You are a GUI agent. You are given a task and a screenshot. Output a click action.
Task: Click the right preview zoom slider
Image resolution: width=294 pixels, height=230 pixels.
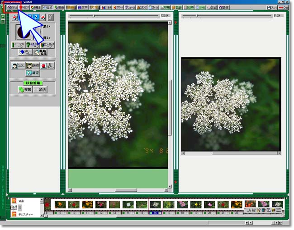tap(196, 16)
